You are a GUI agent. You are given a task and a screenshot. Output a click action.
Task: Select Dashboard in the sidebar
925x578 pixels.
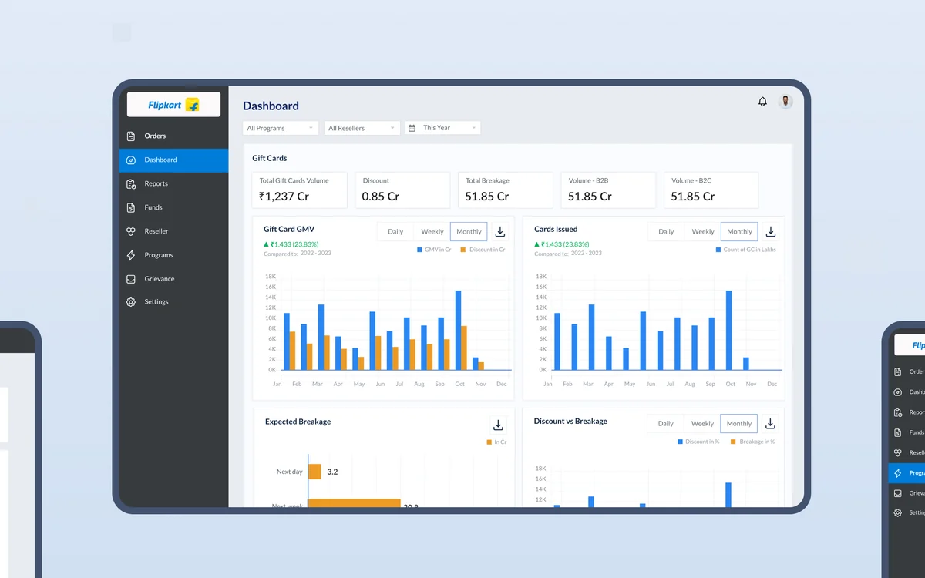click(x=173, y=160)
